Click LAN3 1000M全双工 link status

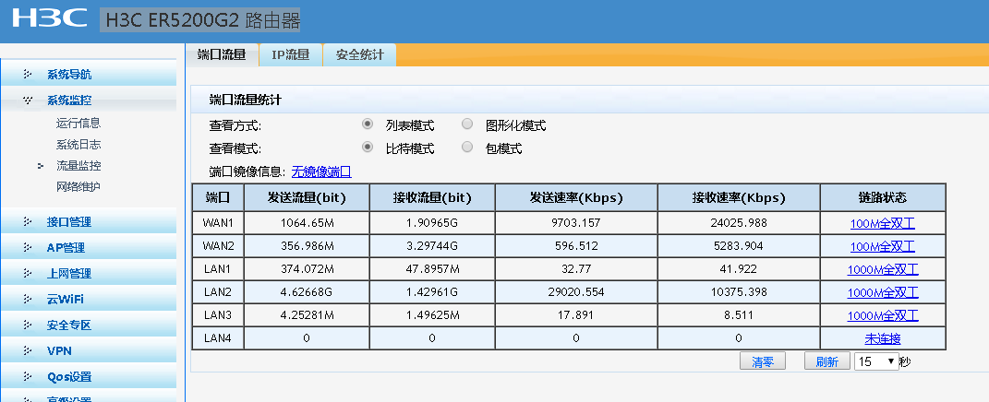[883, 315]
